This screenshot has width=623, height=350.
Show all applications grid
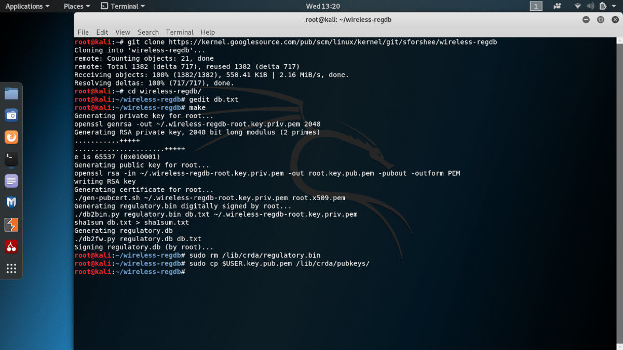[11, 269]
